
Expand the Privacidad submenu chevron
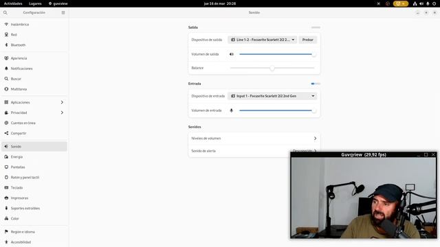coord(62,113)
